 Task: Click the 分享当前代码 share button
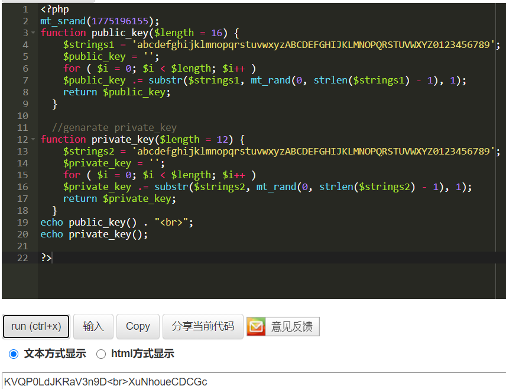pos(203,326)
